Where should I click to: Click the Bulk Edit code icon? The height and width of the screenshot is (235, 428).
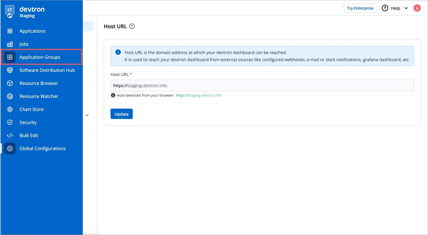pyautogui.click(x=10, y=136)
